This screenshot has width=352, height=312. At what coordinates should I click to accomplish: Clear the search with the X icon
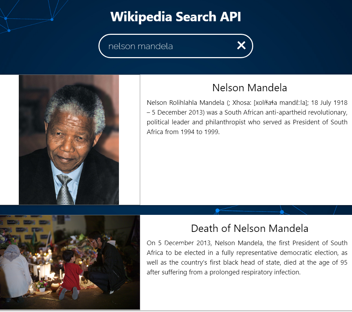tap(241, 46)
